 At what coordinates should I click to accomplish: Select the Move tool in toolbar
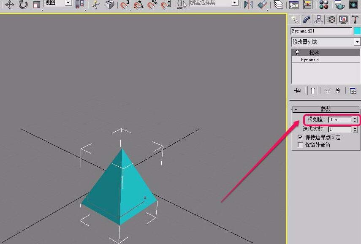pyautogui.click(x=9, y=4)
